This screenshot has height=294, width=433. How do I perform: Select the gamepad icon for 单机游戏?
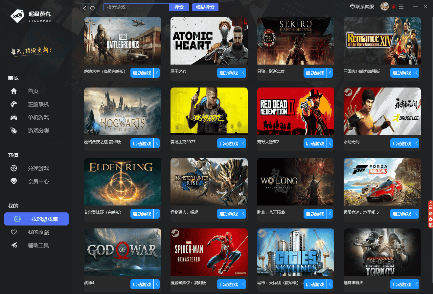(x=14, y=117)
